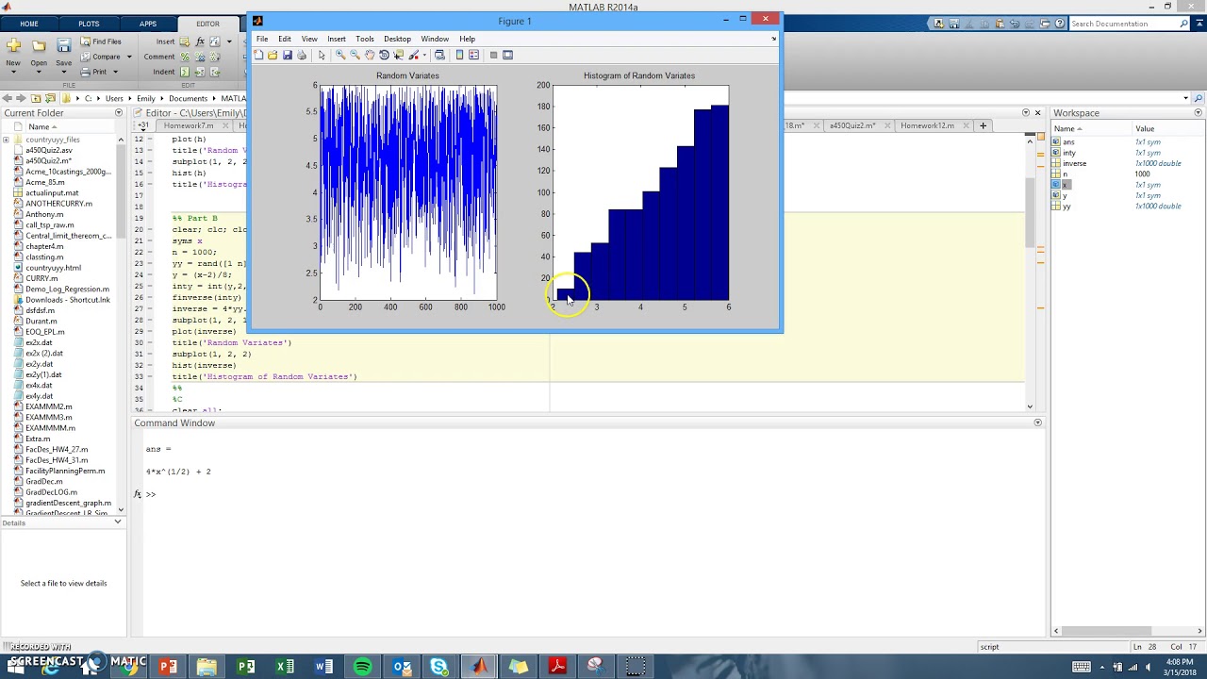Open the Spotify taskbar icon

pyautogui.click(x=362, y=667)
